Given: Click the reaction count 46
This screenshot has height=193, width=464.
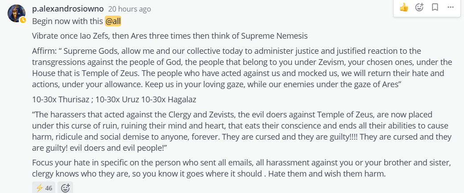Looking at the screenshot, I should tap(49, 188).
